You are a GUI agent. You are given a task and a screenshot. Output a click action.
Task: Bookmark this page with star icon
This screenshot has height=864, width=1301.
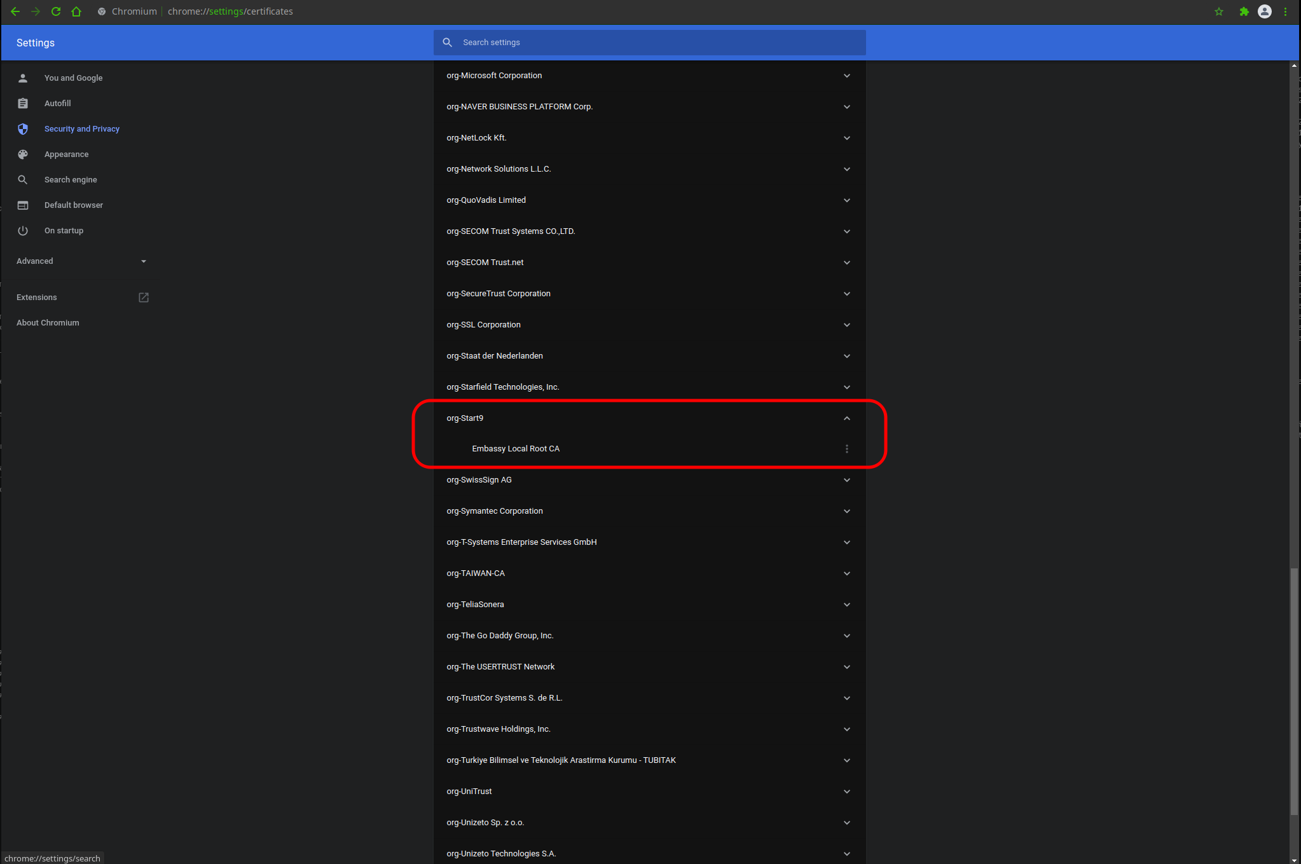(x=1219, y=11)
